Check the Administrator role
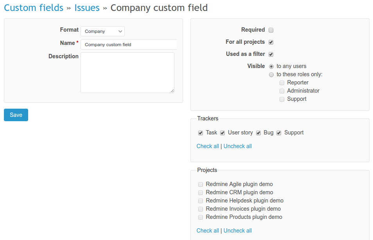The height and width of the screenshot is (240, 373). [282, 91]
